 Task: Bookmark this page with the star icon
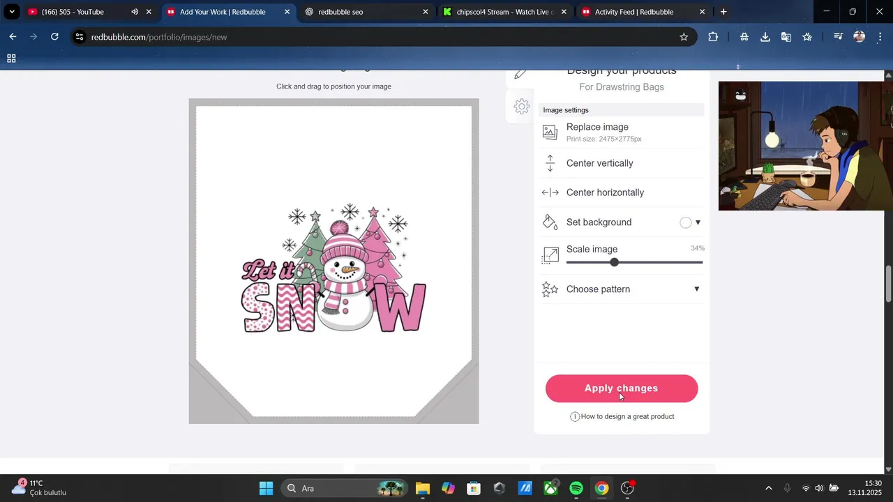coord(684,37)
